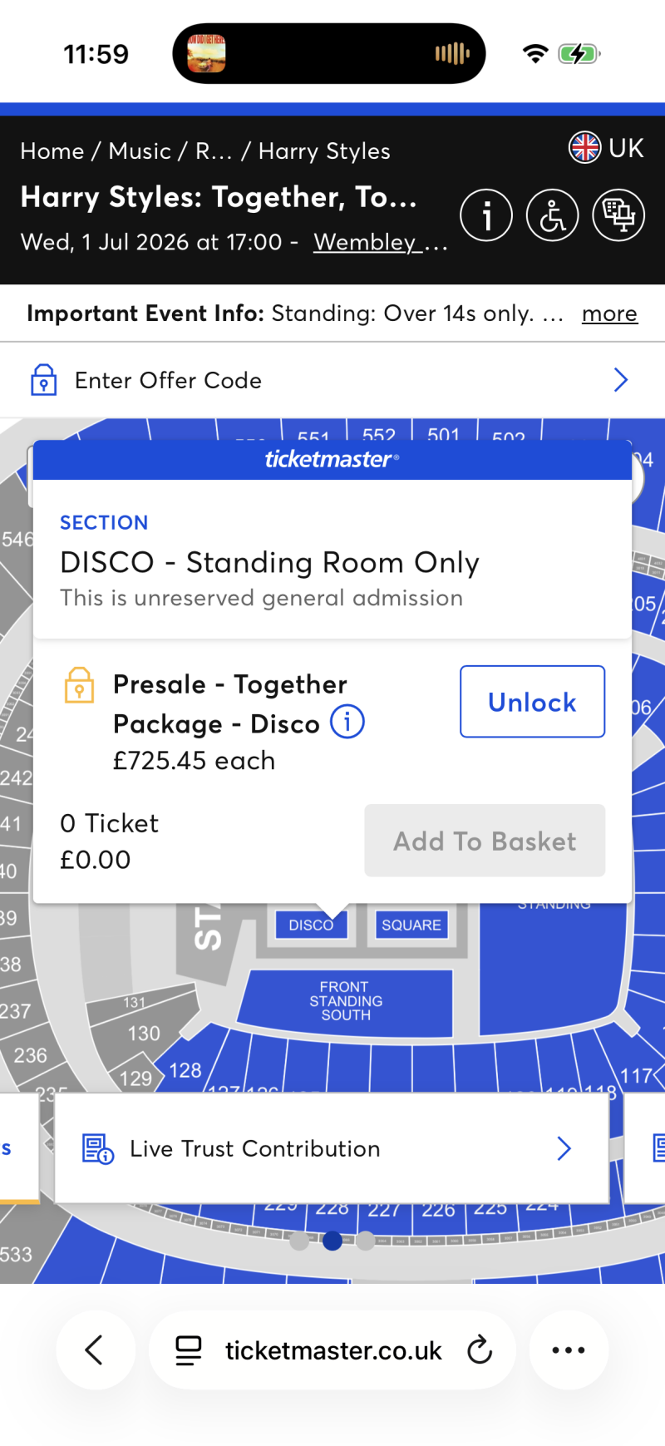
Task: Select the SQUARE section on map
Action: [x=411, y=925]
